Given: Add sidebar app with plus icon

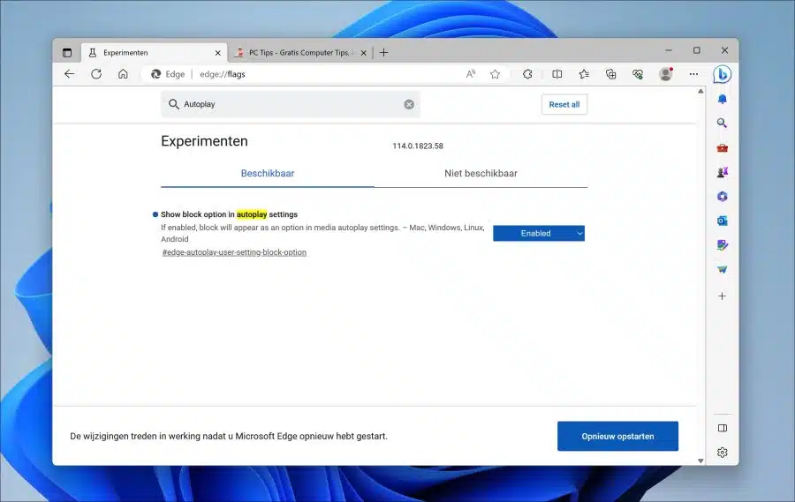Looking at the screenshot, I should tap(723, 296).
